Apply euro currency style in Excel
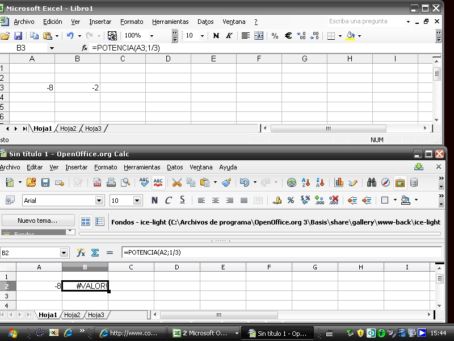 click(288, 36)
